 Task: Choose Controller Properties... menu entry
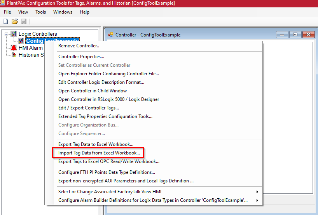pos(81,57)
